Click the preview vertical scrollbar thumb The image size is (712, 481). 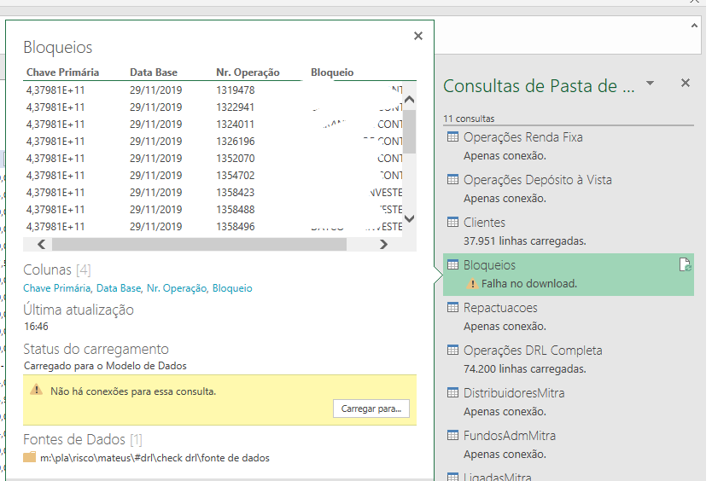409,131
